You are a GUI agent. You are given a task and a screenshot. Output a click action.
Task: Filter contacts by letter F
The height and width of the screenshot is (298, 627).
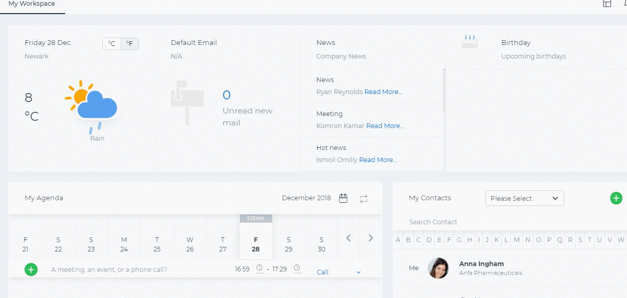[x=449, y=240]
